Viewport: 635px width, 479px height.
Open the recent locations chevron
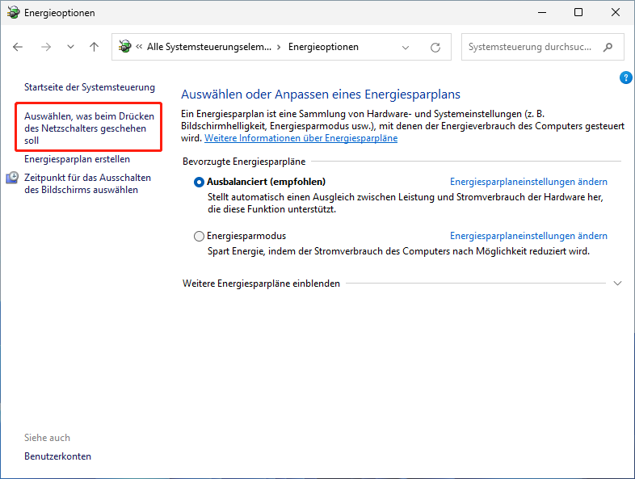point(70,47)
